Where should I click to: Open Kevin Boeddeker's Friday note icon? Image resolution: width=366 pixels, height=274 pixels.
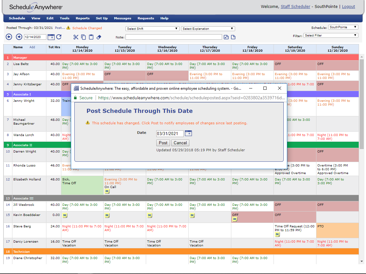point(234,219)
